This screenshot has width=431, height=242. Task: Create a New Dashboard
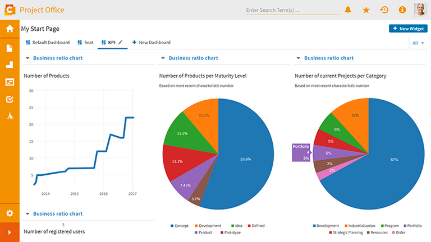click(x=151, y=43)
